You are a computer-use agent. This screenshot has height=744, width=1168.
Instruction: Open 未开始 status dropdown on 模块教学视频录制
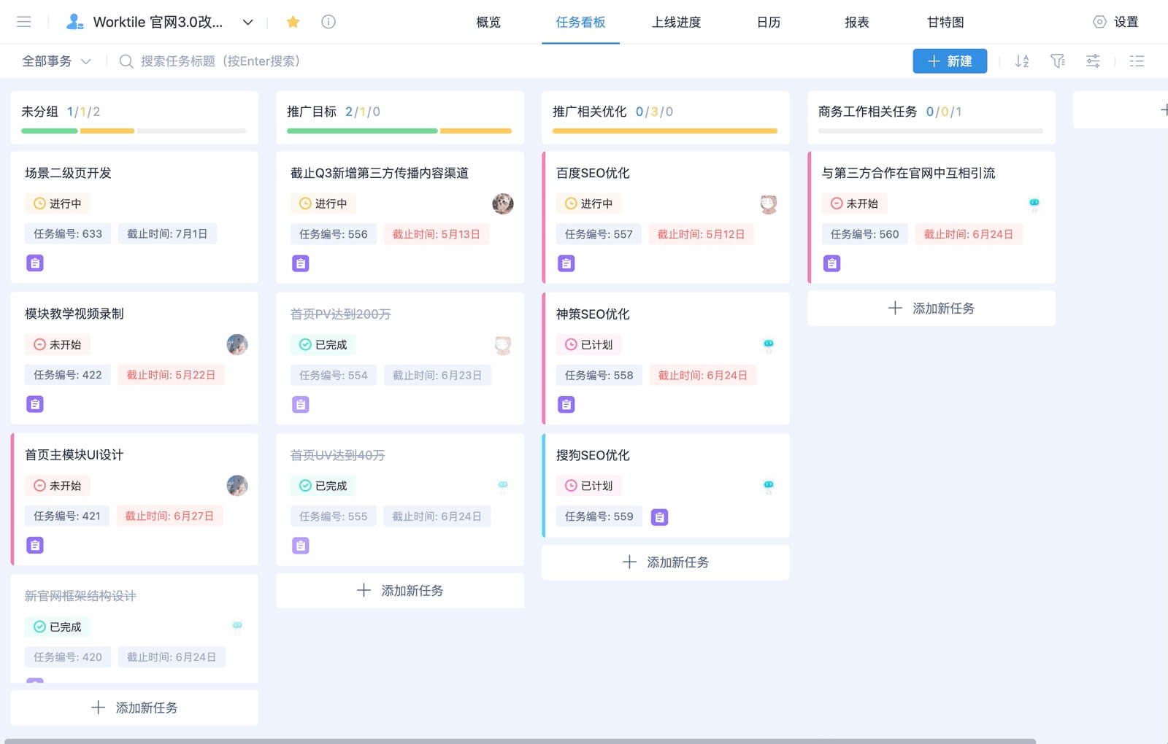click(58, 344)
